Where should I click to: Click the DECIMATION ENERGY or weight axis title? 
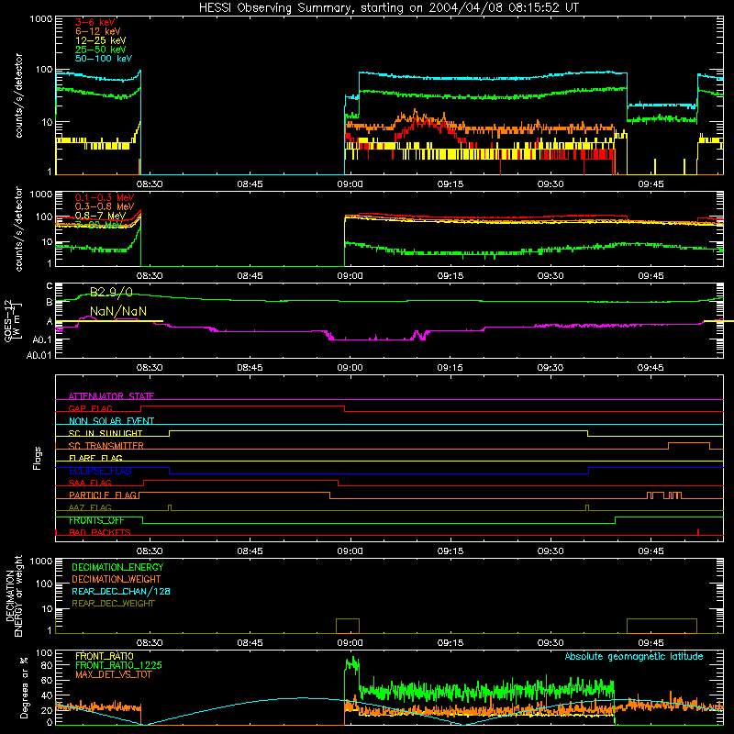[14, 595]
